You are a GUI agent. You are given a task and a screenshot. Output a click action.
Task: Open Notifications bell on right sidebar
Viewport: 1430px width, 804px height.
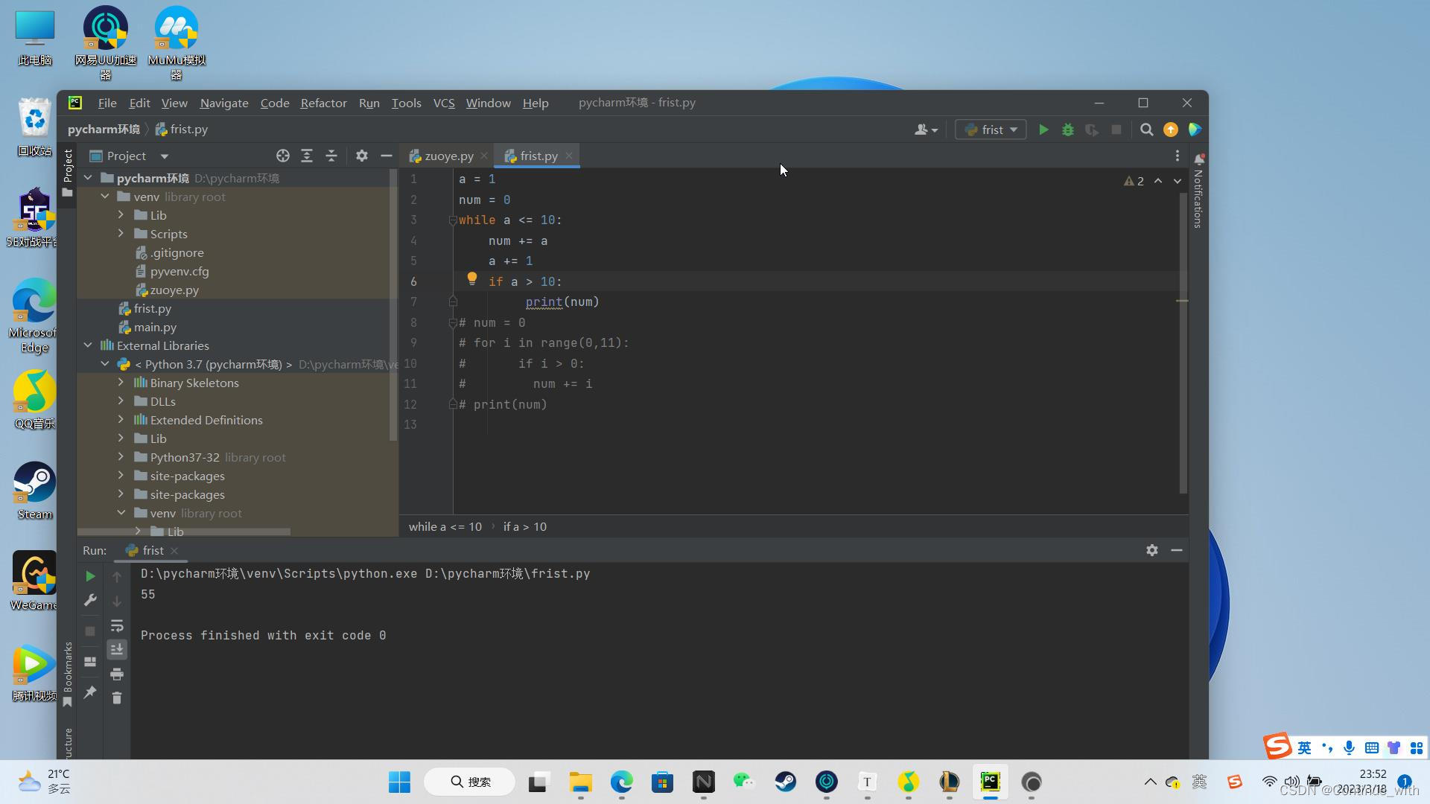(x=1198, y=159)
